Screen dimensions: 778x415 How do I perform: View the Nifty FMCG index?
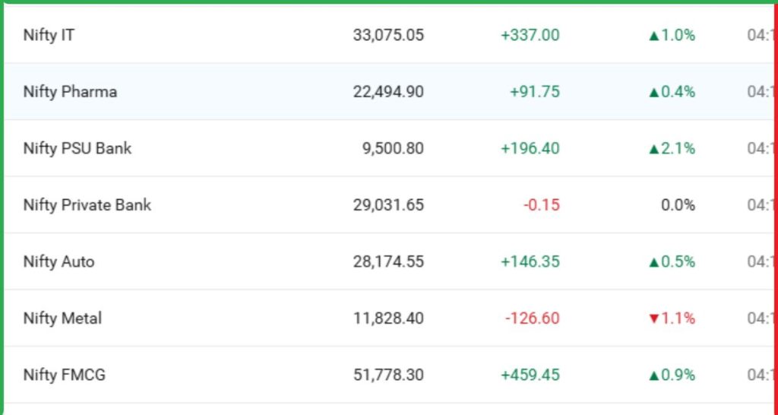64,375
